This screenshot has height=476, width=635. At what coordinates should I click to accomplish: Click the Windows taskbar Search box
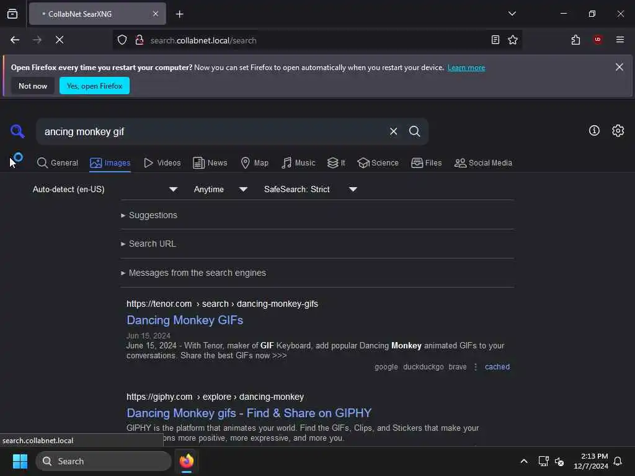[x=104, y=461]
